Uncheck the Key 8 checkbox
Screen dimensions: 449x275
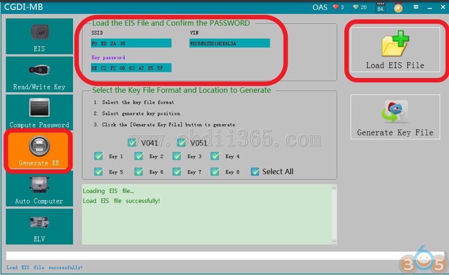pyautogui.click(x=215, y=172)
